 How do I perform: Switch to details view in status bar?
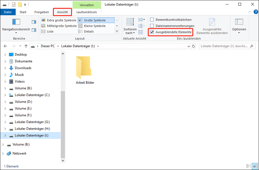coord(249,166)
